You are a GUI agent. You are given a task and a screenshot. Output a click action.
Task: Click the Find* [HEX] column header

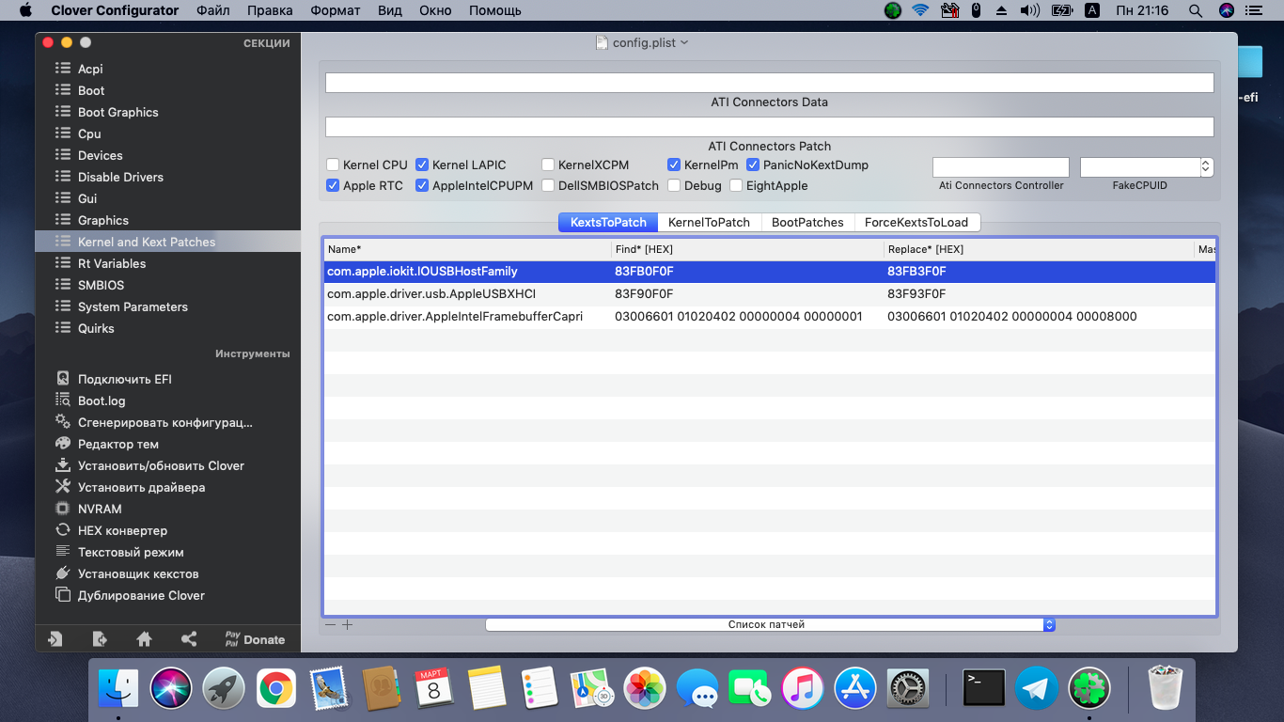747,249
